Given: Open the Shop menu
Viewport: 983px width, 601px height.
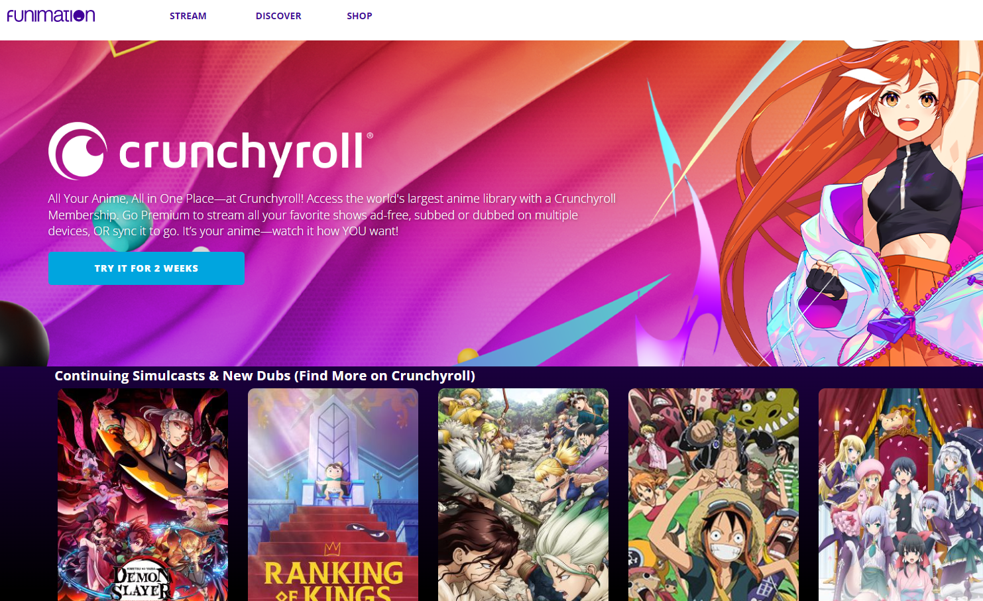Looking at the screenshot, I should pyautogui.click(x=359, y=16).
